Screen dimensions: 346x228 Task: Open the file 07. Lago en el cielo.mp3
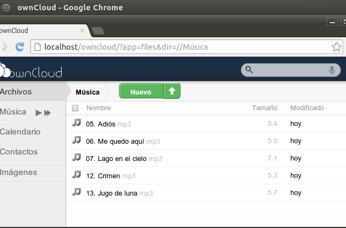124,158
